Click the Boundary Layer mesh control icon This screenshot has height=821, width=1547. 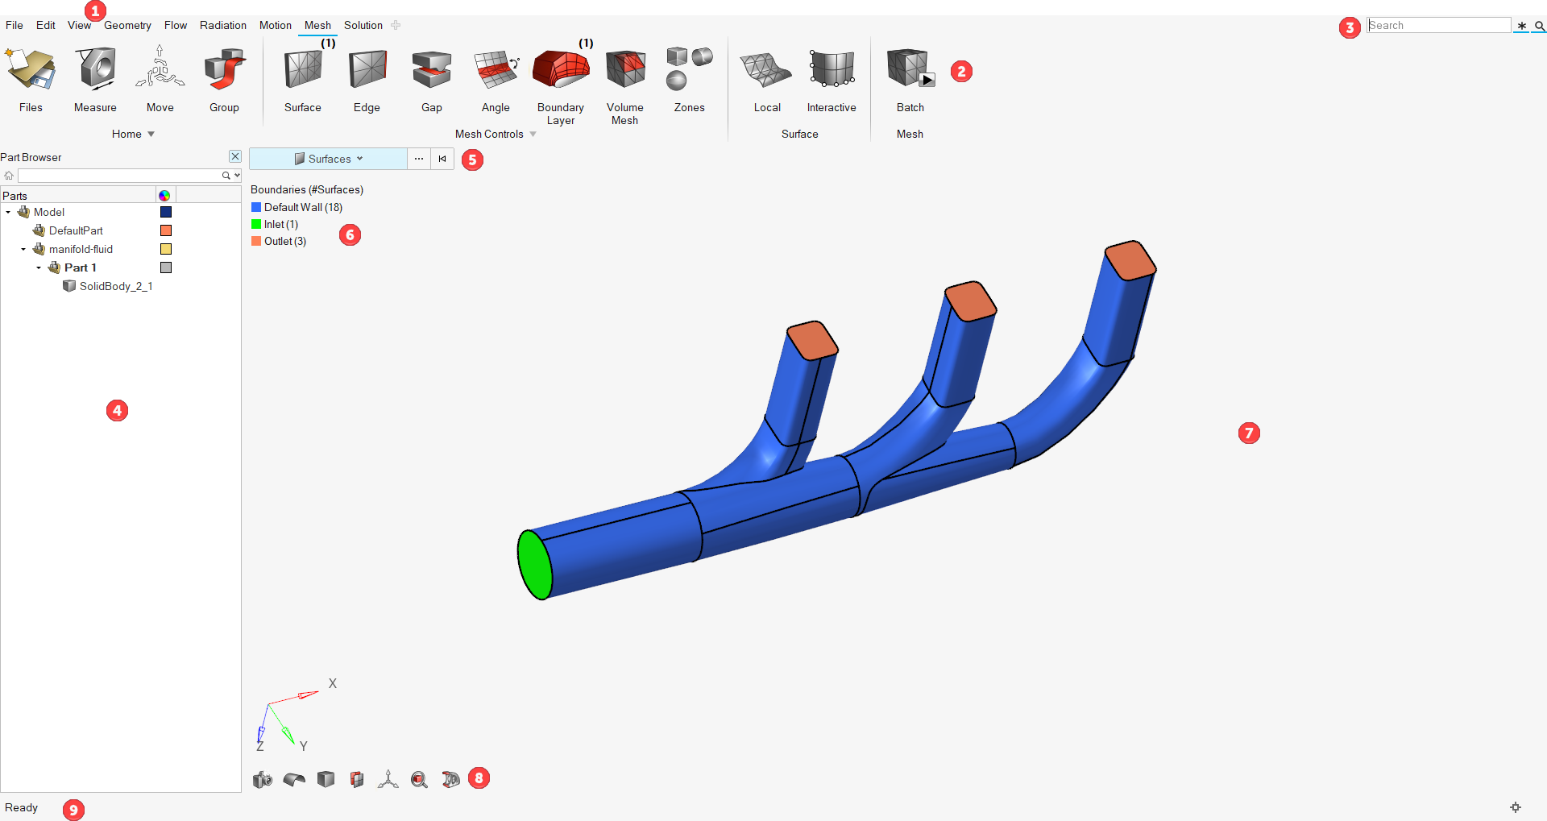tap(561, 71)
